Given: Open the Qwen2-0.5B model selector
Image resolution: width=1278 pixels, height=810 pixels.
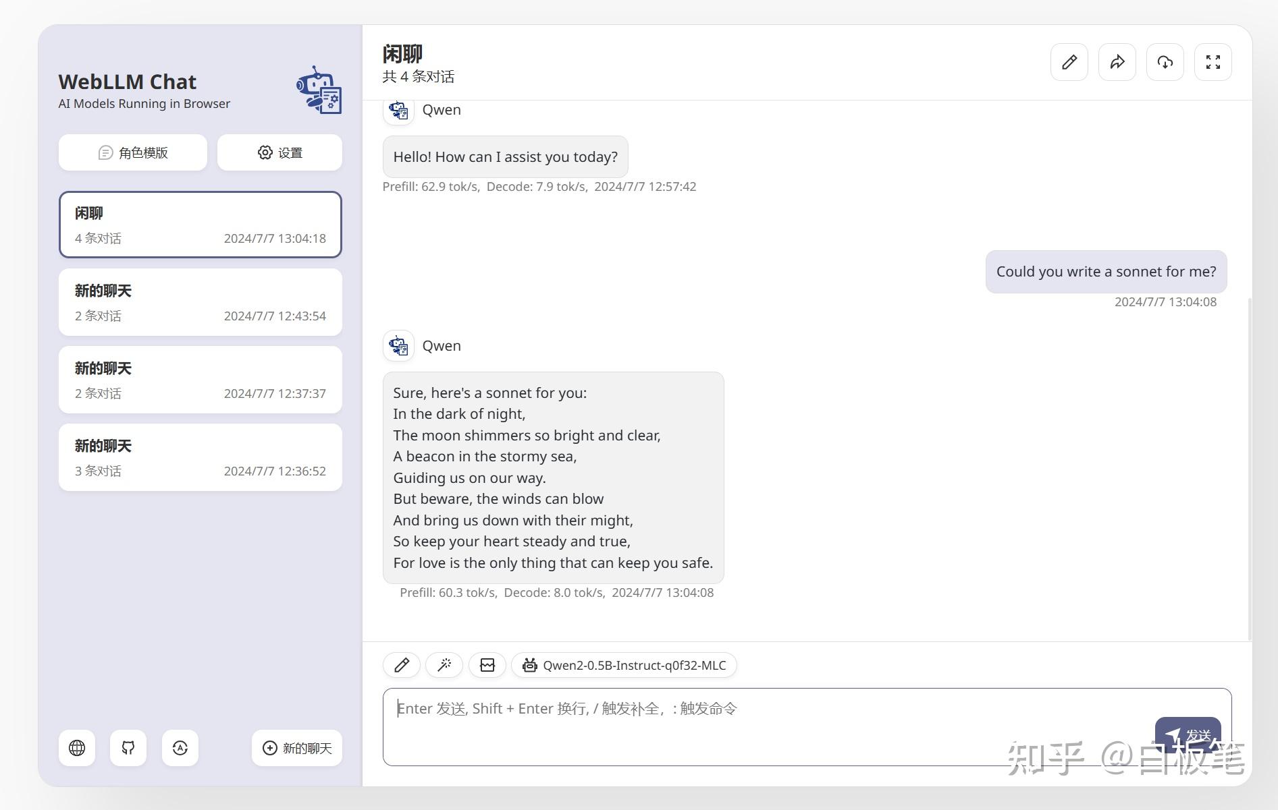Looking at the screenshot, I should click(x=624, y=665).
